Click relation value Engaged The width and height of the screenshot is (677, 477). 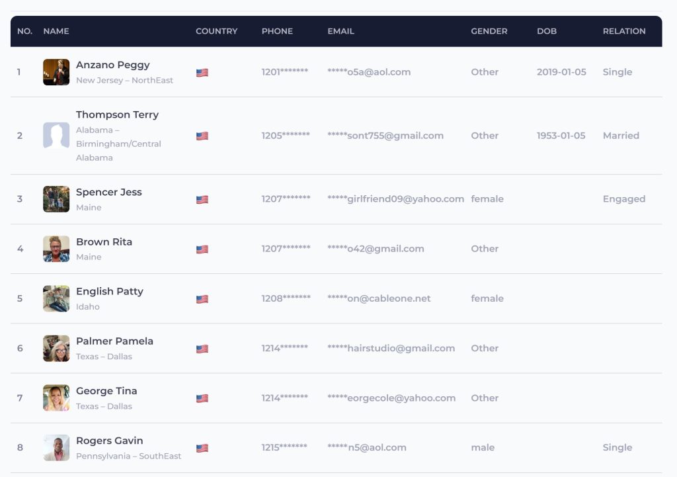624,199
